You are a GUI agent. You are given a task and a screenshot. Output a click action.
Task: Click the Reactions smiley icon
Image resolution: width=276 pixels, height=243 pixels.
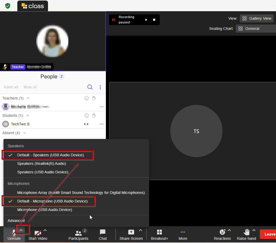pos(222,232)
